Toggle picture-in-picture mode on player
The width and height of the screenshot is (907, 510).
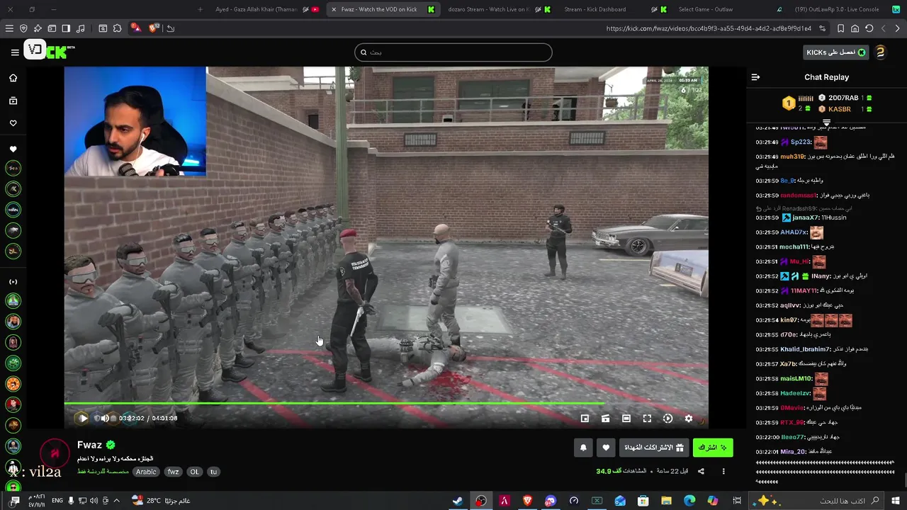585,419
